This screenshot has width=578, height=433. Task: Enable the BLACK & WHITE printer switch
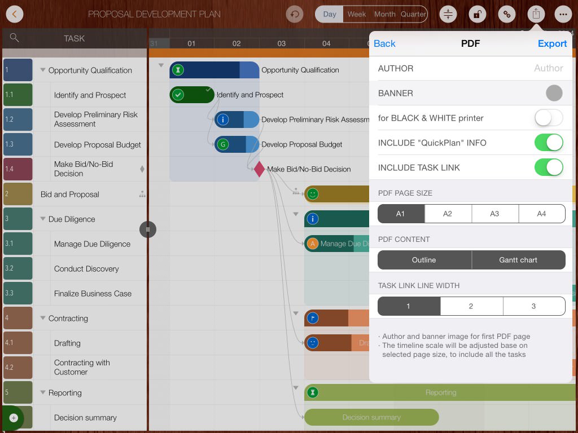[x=549, y=118]
